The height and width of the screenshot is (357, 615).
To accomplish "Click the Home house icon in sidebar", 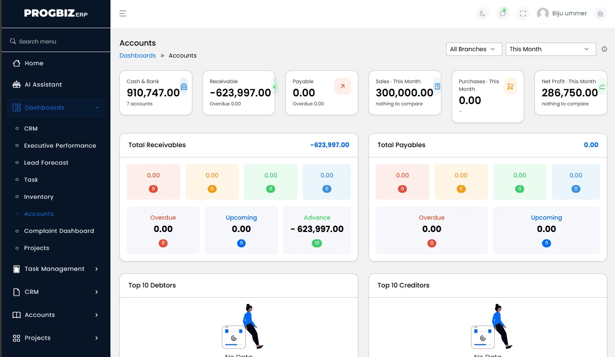I will 17,63.
